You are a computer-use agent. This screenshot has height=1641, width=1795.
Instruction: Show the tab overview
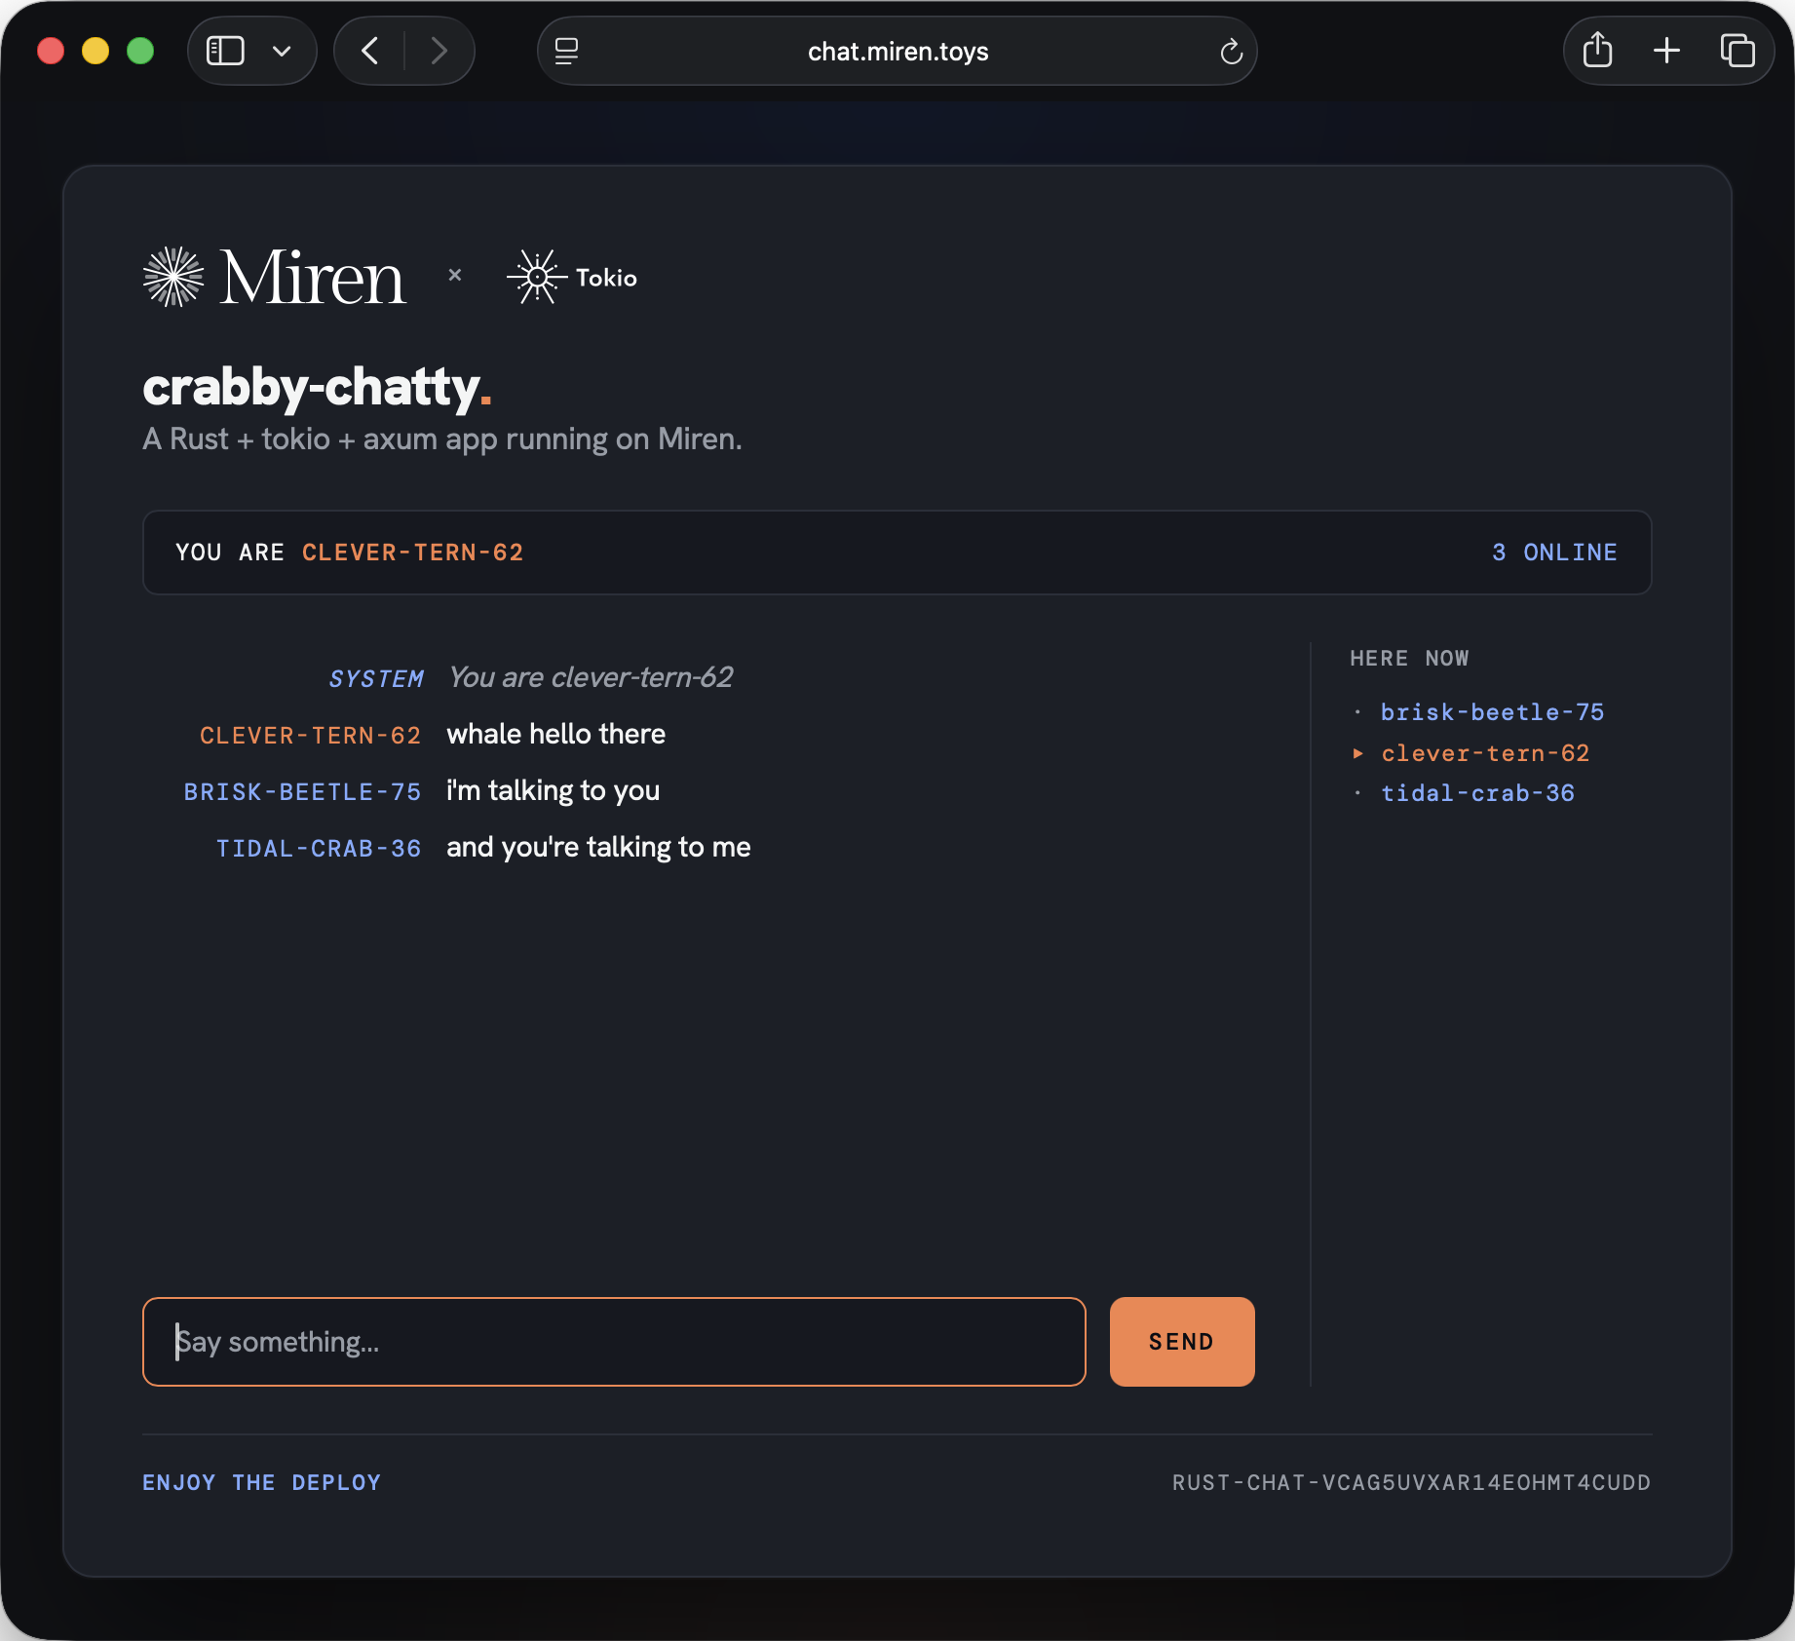tap(1738, 50)
